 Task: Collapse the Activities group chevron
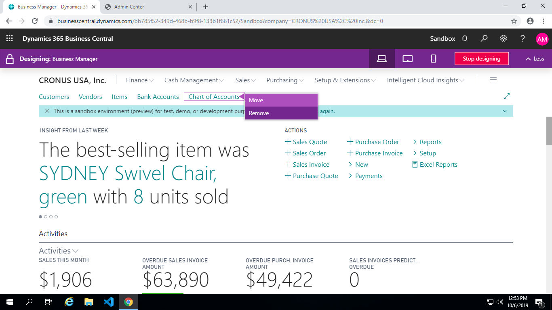click(x=75, y=251)
